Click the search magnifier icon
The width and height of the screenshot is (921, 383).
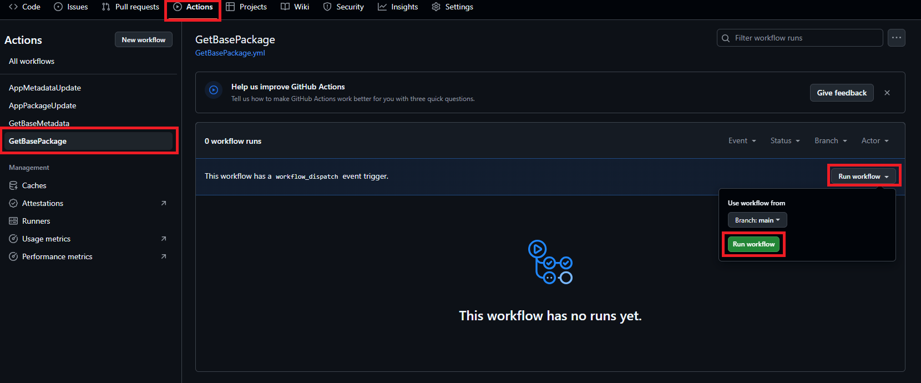726,38
